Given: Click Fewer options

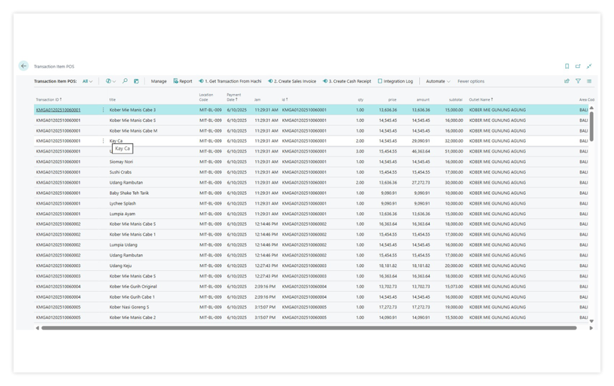Looking at the screenshot, I should [x=471, y=81].
